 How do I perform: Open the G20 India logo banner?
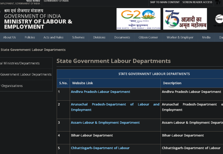pyautogui.click(x=138, y=19)
